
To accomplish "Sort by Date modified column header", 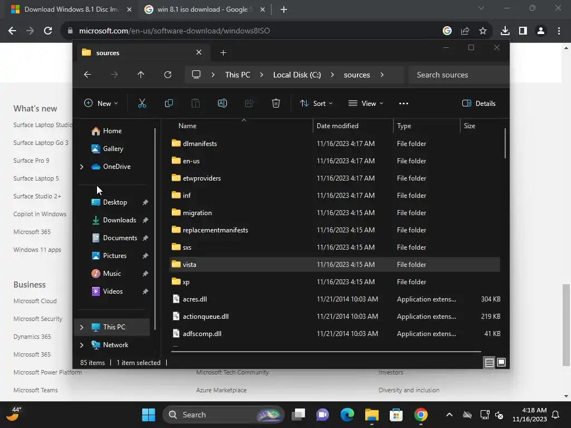I will [x=337, y=126].
